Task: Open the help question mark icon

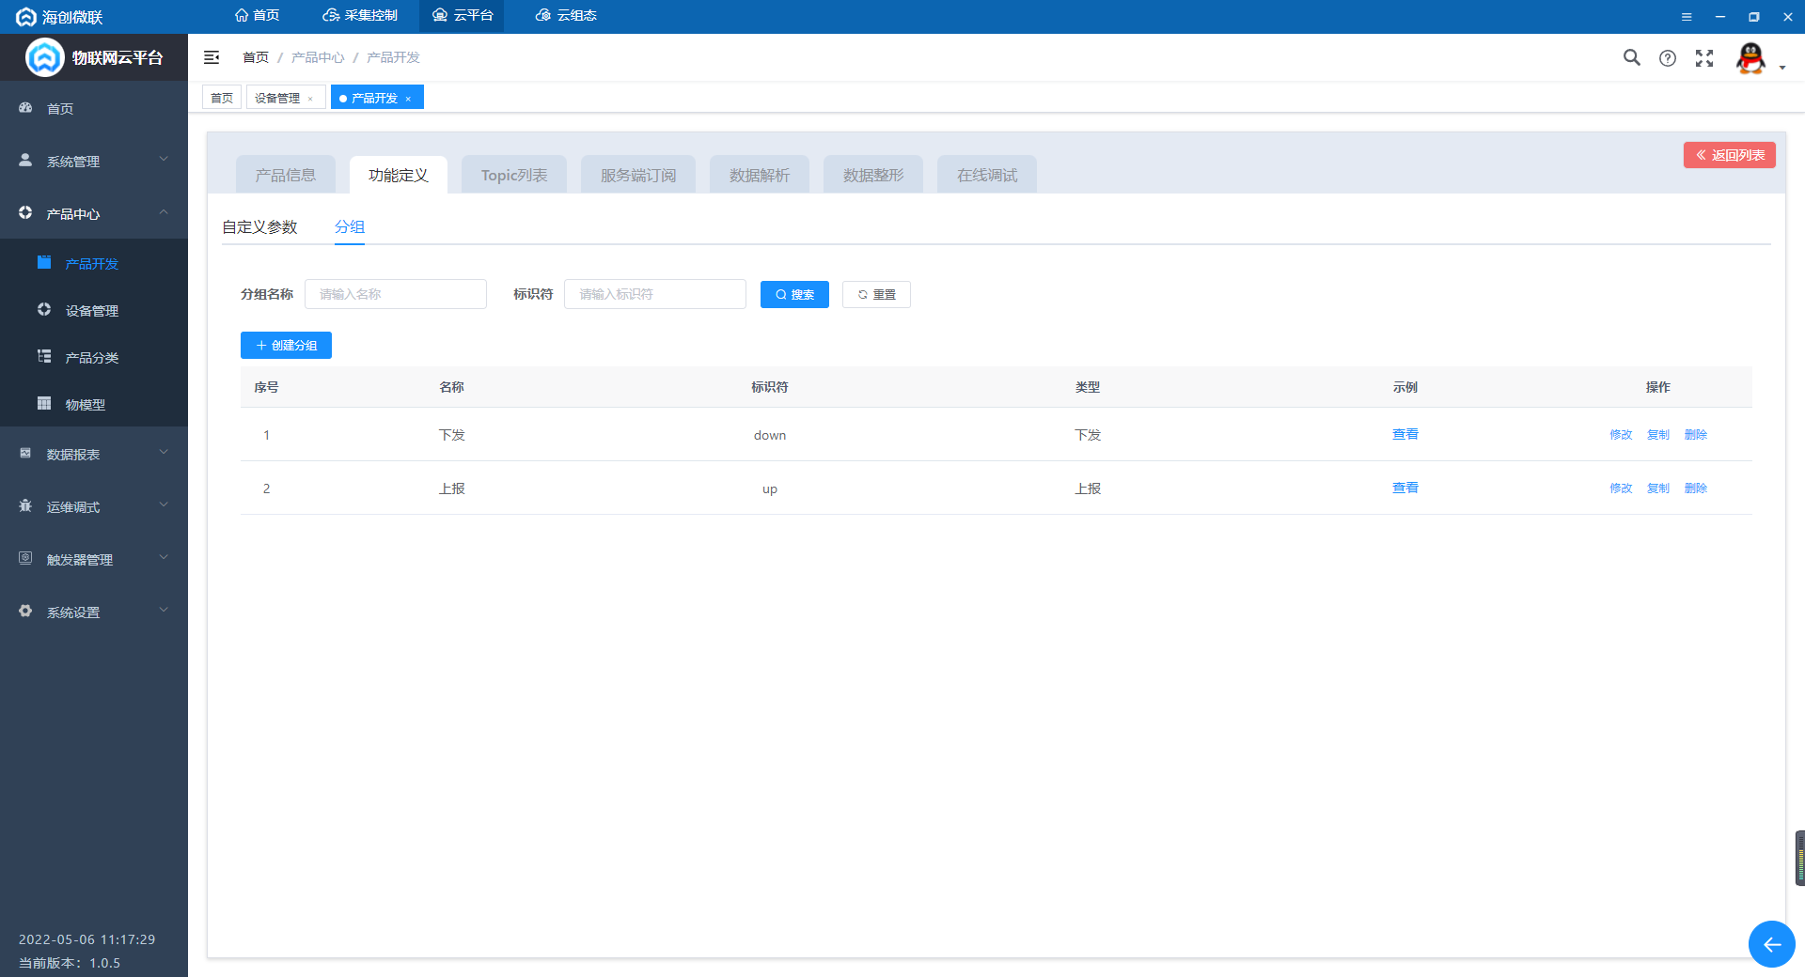Action: coord(1668,58)
